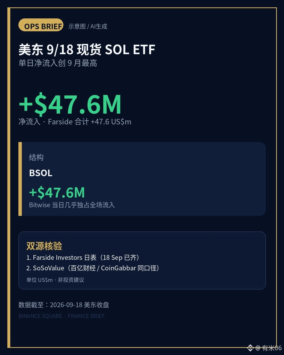Click the OPS BRIEF gold badge

(x=41, y=25)
